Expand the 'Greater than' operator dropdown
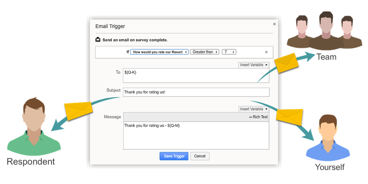 205,52
